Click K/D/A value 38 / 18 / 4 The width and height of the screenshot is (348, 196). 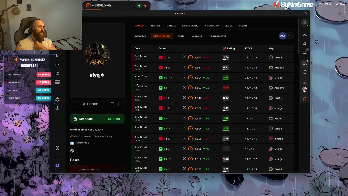pyautogui.click(x=251, y=78)
